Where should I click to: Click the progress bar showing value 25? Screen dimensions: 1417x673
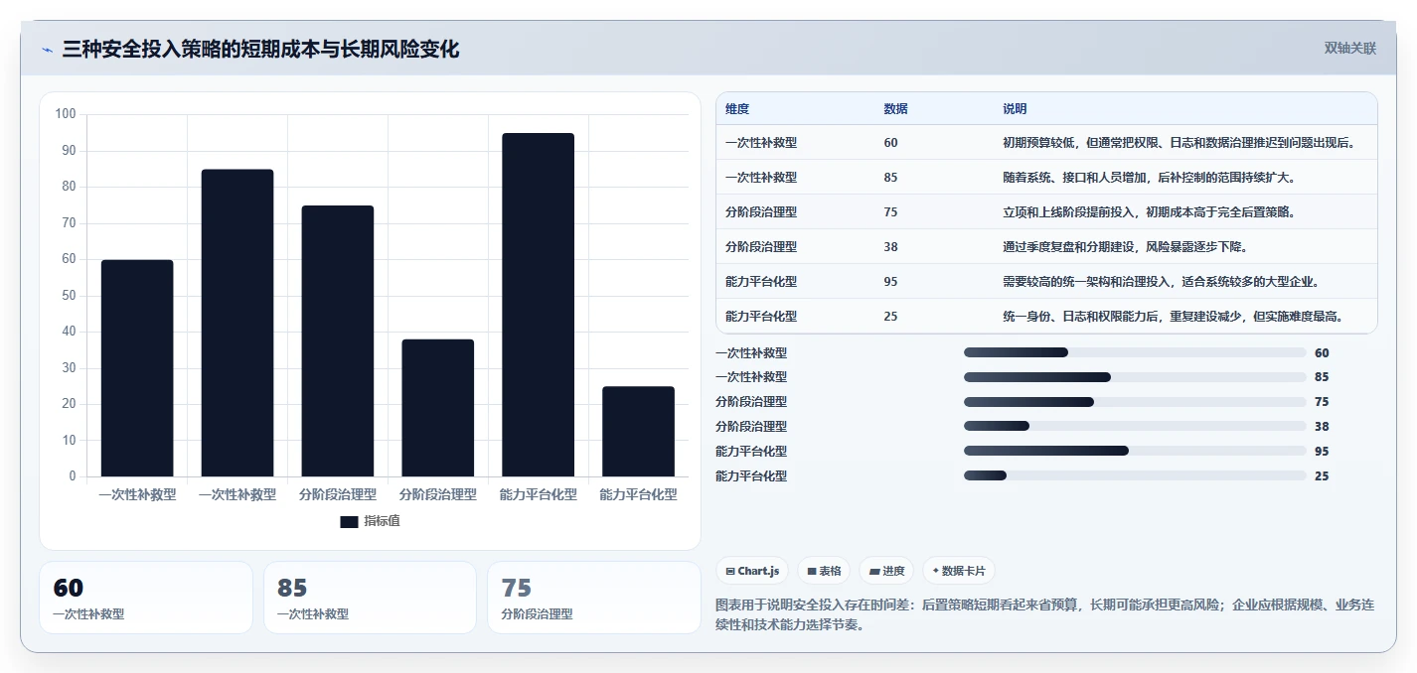point(1135,475)
